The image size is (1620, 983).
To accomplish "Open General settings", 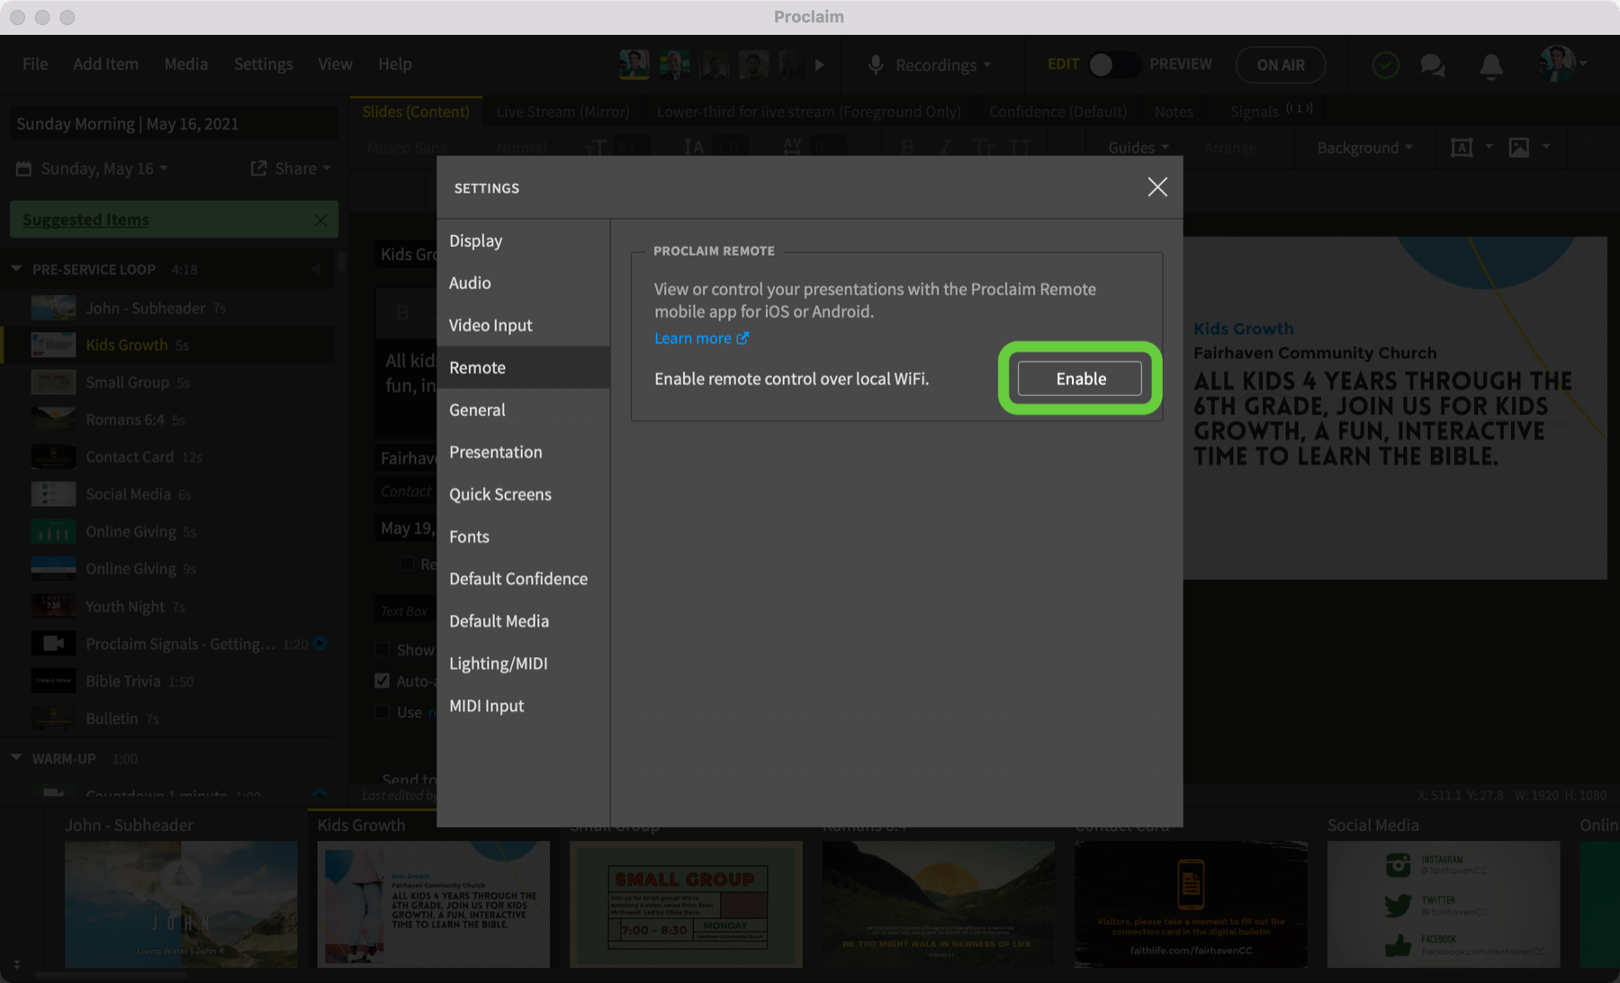I will tap(523, 410).
